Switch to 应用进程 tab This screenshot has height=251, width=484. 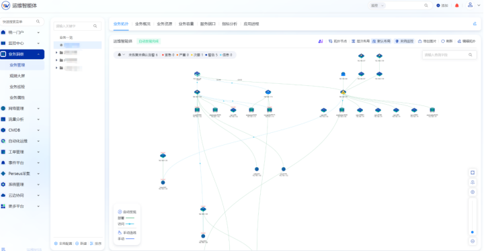pos(251,23)
